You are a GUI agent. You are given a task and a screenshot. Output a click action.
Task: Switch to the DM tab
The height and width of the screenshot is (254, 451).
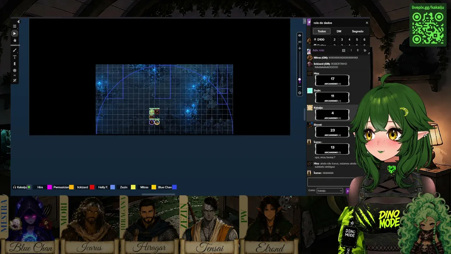(x=339, y=31)
